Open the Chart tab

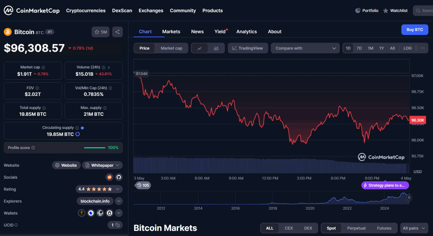[x=145, y=31]
